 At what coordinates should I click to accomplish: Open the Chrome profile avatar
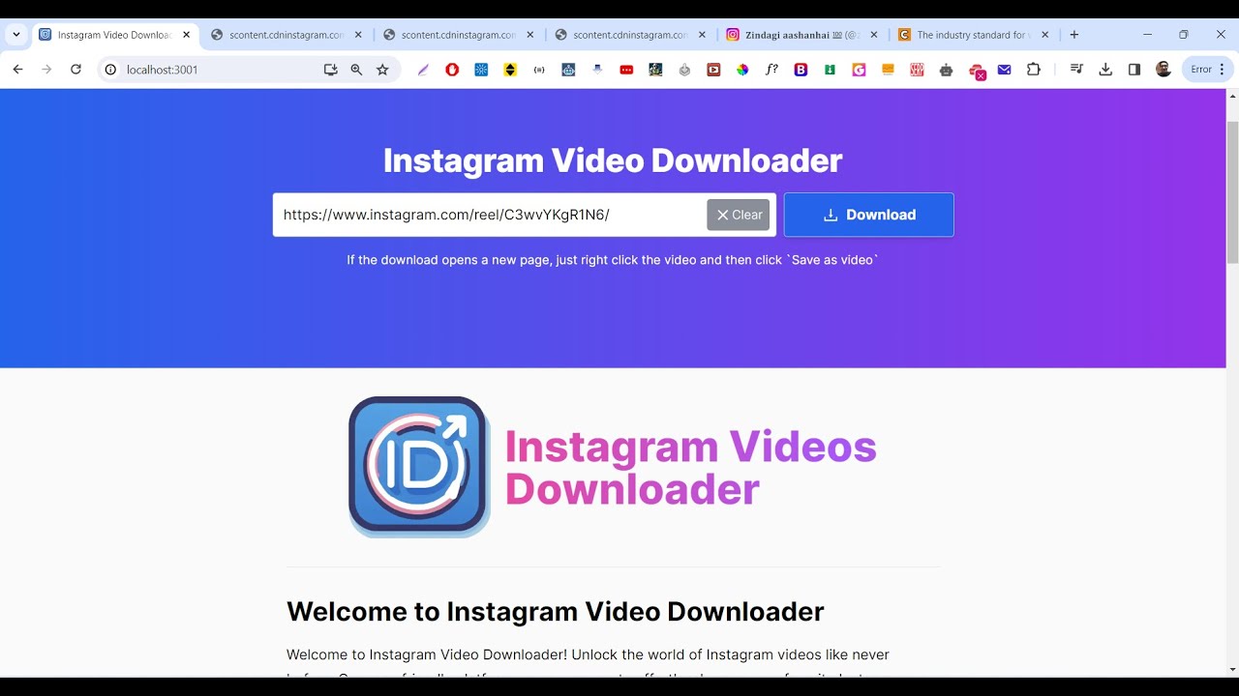click(1163, 70)
